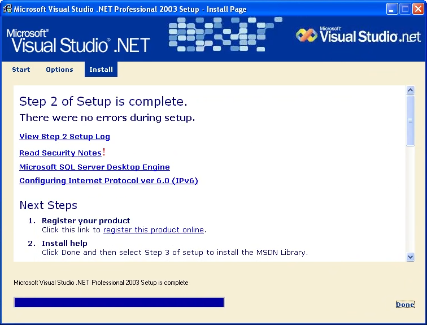This screenshot has width=427, height=325.
Task: Switch to the Start tab
Action: (21, 70)
